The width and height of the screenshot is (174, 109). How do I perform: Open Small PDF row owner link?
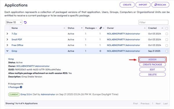(124, 39)
